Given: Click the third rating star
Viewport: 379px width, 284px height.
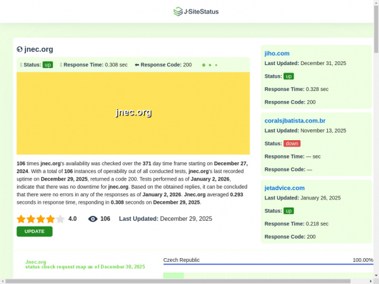Looking at the screenshot, I should [x=40, y=219].
